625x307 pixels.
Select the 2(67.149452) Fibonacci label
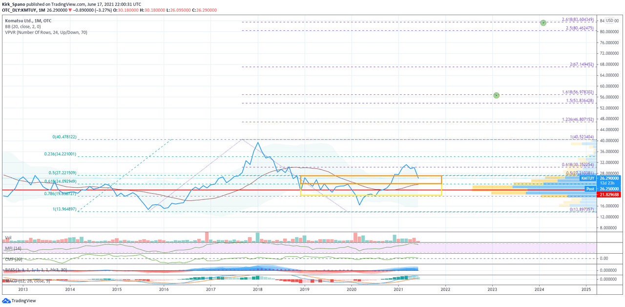click(x=582, y=65)
